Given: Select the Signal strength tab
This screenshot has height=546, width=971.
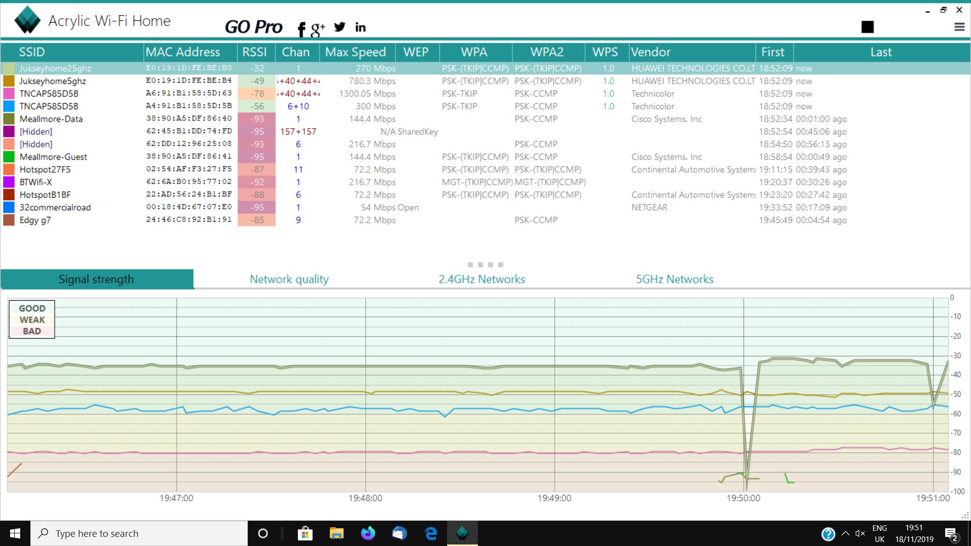Looking at the screenshot, I should pos(96,279).
